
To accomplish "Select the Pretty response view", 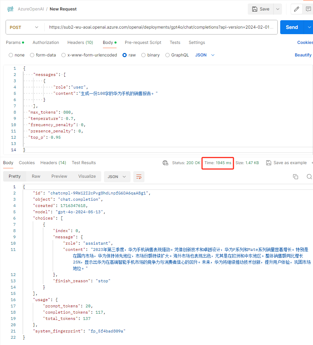I will tap(15, 176).
